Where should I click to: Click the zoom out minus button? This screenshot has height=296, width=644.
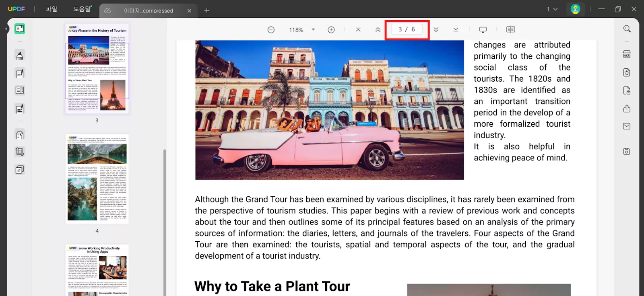(x=271, y=30)
